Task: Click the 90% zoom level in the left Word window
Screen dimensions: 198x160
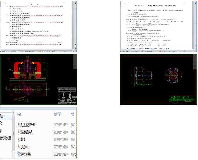Action: pyautogui.click(x=54, y=51)
